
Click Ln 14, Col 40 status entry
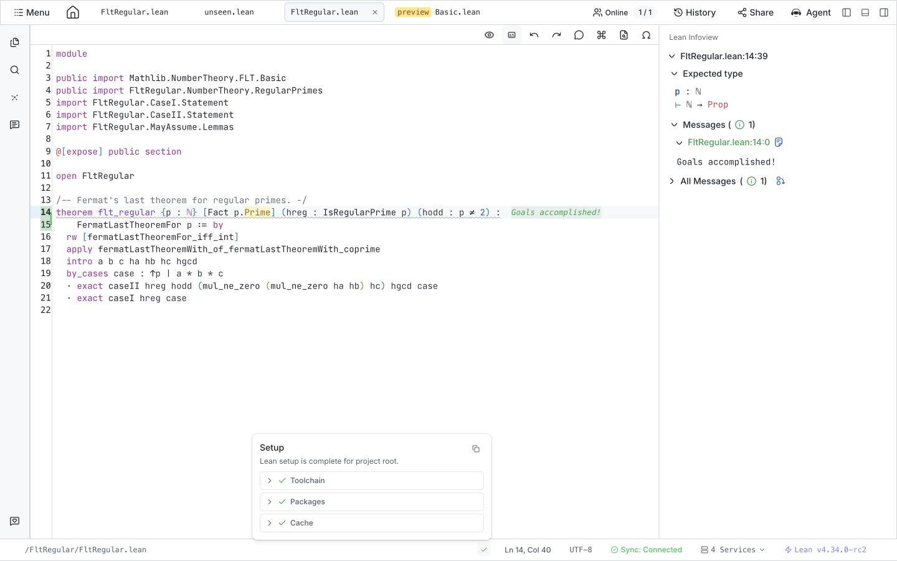tap(528, 550)
